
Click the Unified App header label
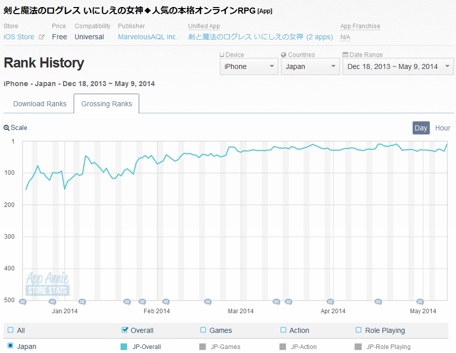point(204,26)
